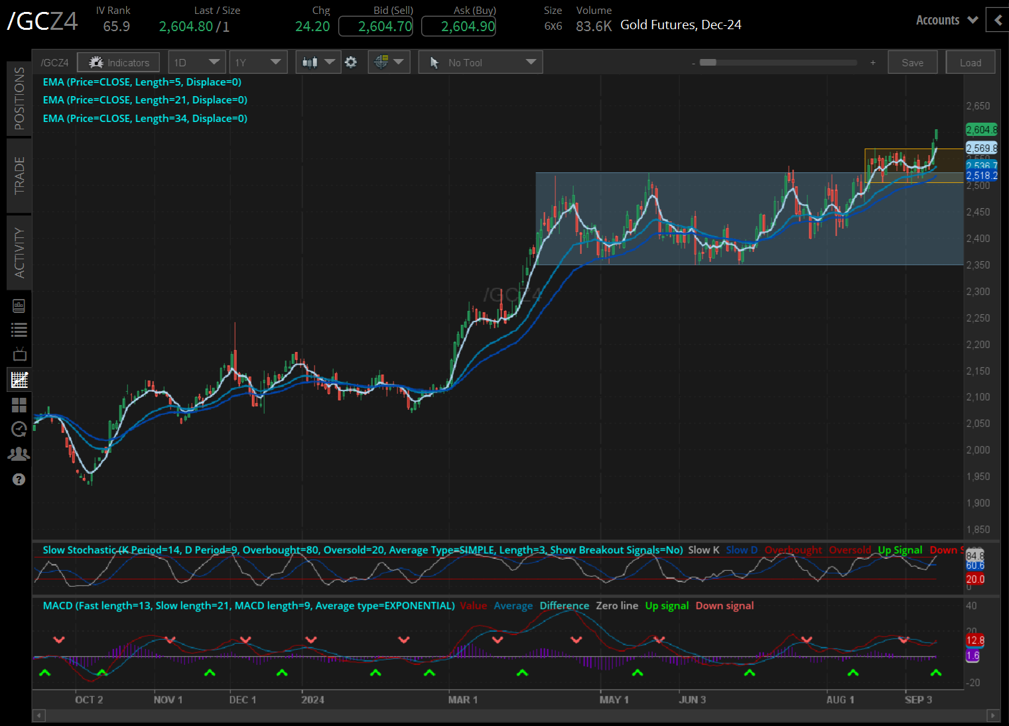Open the Indicators dialog
This screenshot has width=1009, height=726.
coord(118,62)
